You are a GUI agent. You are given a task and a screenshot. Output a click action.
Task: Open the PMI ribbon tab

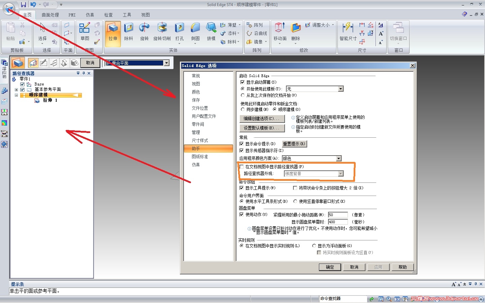click(72, 15)
